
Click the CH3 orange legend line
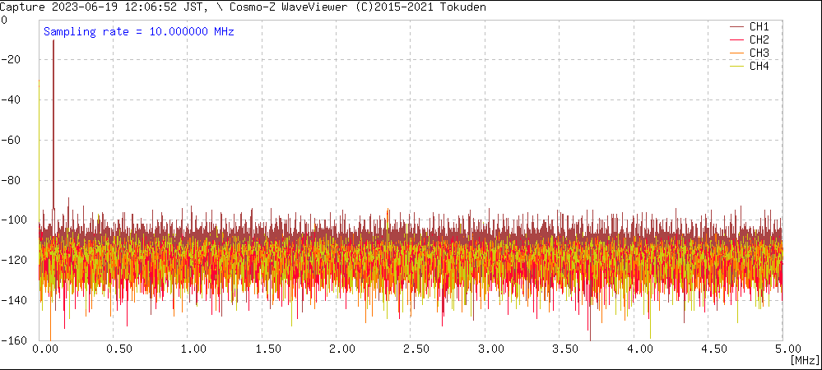pyautogui.click(x=736, y=53)
